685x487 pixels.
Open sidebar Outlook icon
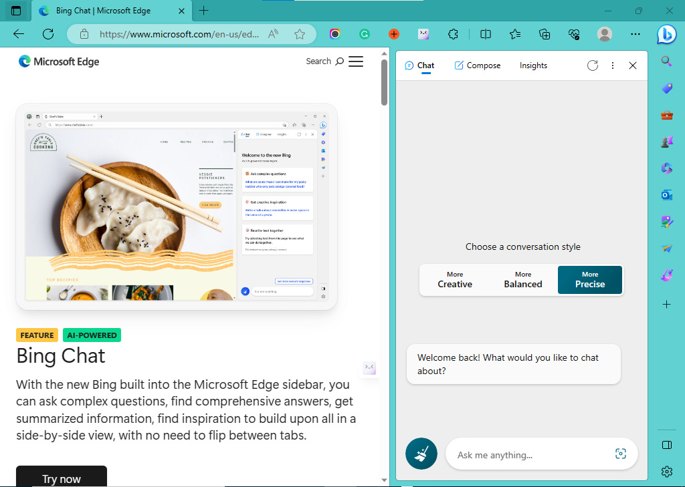667,195
